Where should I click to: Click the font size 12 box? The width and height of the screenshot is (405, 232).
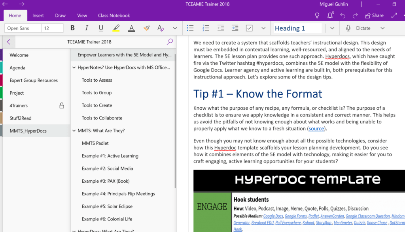coord(52,28)
